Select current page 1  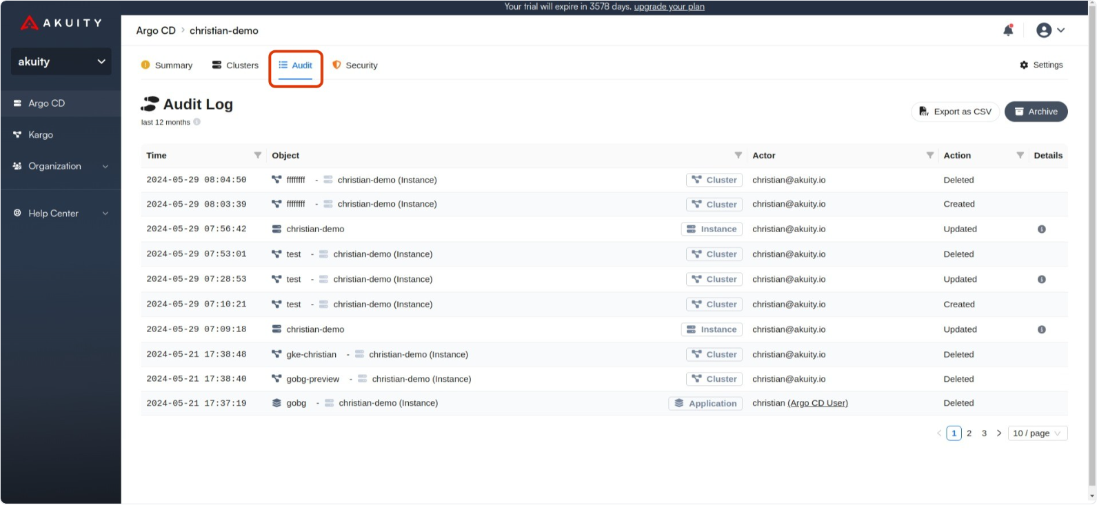(x=954, y=433)
